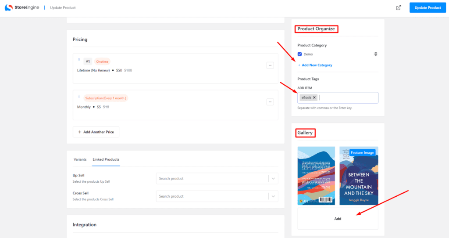Click the Integration section heading
Viewport: 449px width, 238px height.
(85, 224)
